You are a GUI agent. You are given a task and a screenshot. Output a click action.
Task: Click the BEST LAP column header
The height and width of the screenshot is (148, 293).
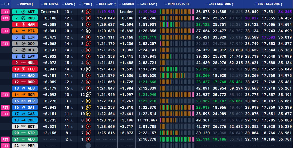[x=106, y=4]
